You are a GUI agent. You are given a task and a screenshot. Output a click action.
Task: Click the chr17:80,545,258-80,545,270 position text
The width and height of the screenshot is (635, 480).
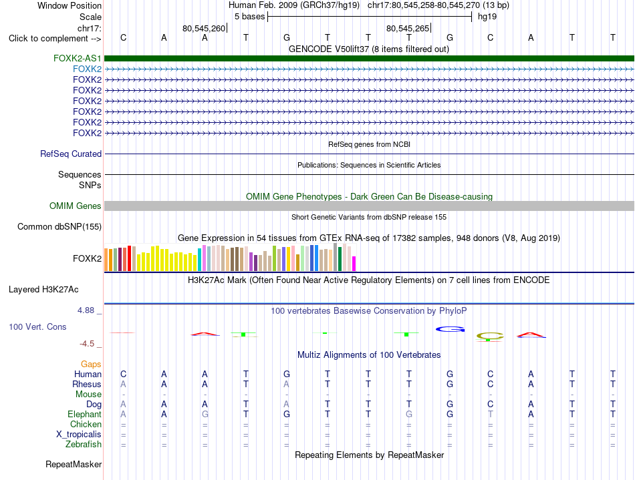pos(424,5)
